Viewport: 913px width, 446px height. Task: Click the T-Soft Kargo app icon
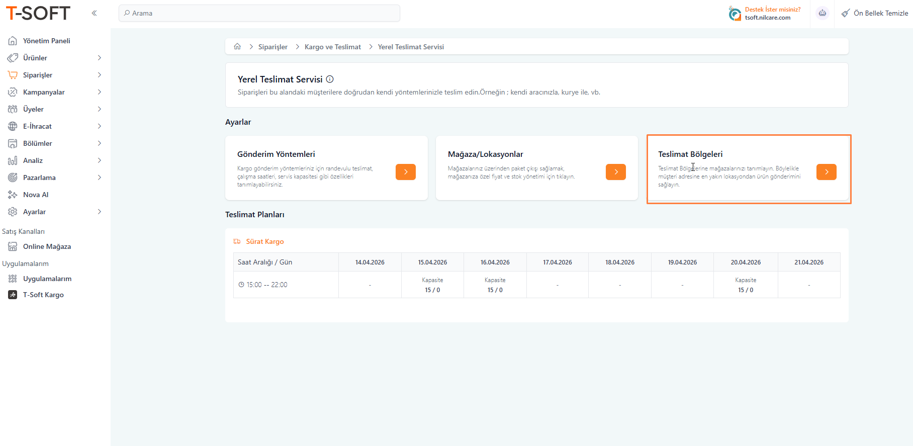coord(13,295)
